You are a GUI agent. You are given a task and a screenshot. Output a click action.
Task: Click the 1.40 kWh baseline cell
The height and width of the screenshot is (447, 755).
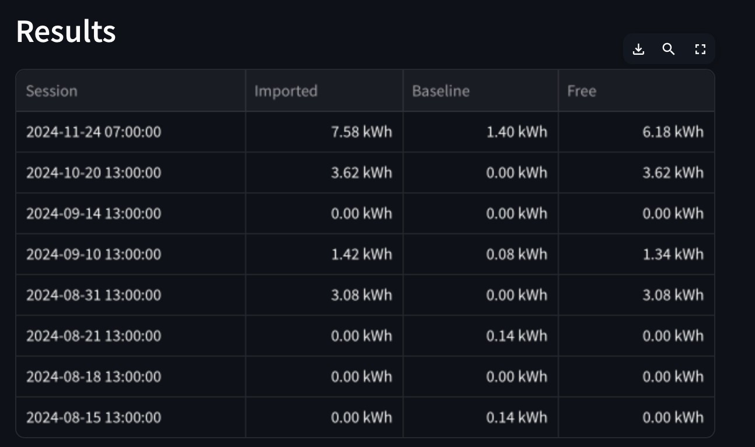click(481, 132)
